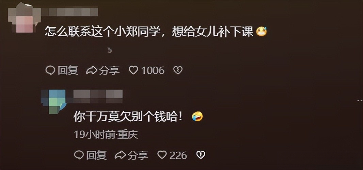Like the first comment with 1006 likes
This screenshot has height=170, width=363.
coord(133,70)
